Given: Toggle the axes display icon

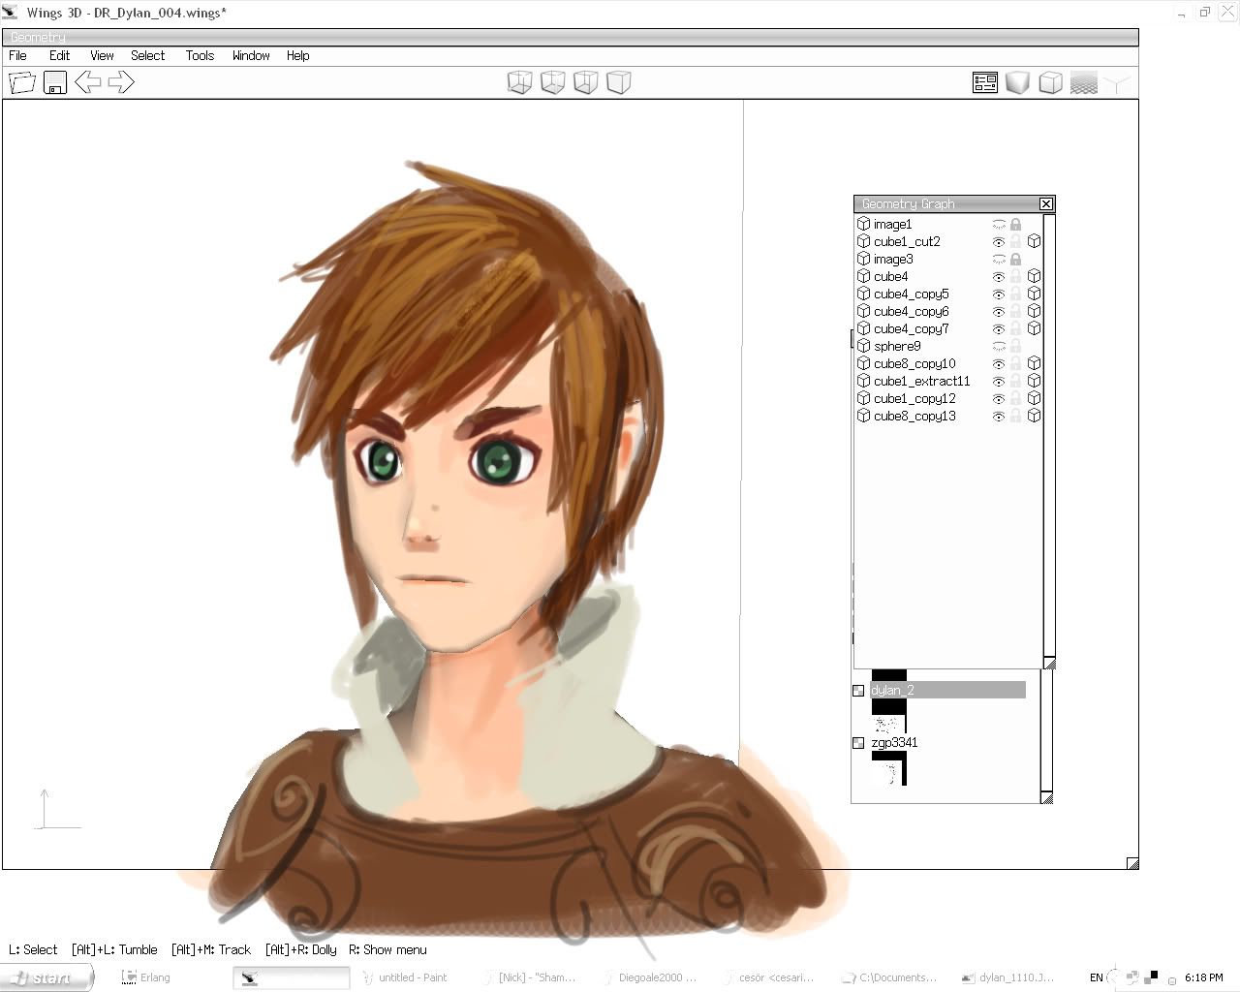Looking at the screenshot, I should pyautogui.click(x=1117, y=83).
